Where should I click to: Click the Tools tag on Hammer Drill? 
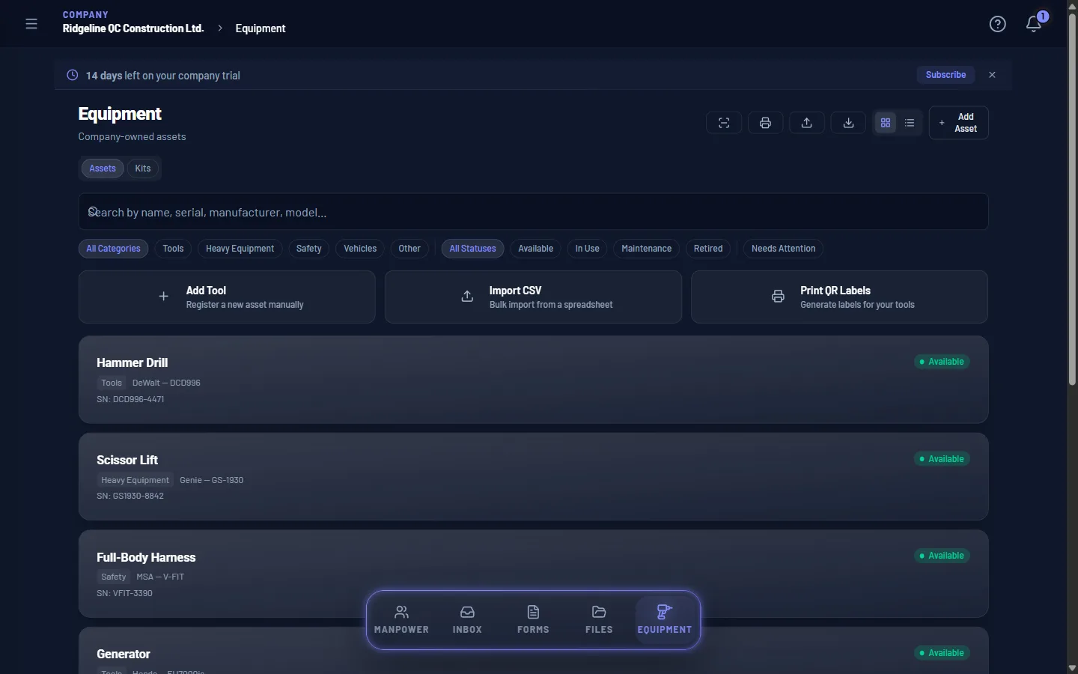tap(112, 383)
